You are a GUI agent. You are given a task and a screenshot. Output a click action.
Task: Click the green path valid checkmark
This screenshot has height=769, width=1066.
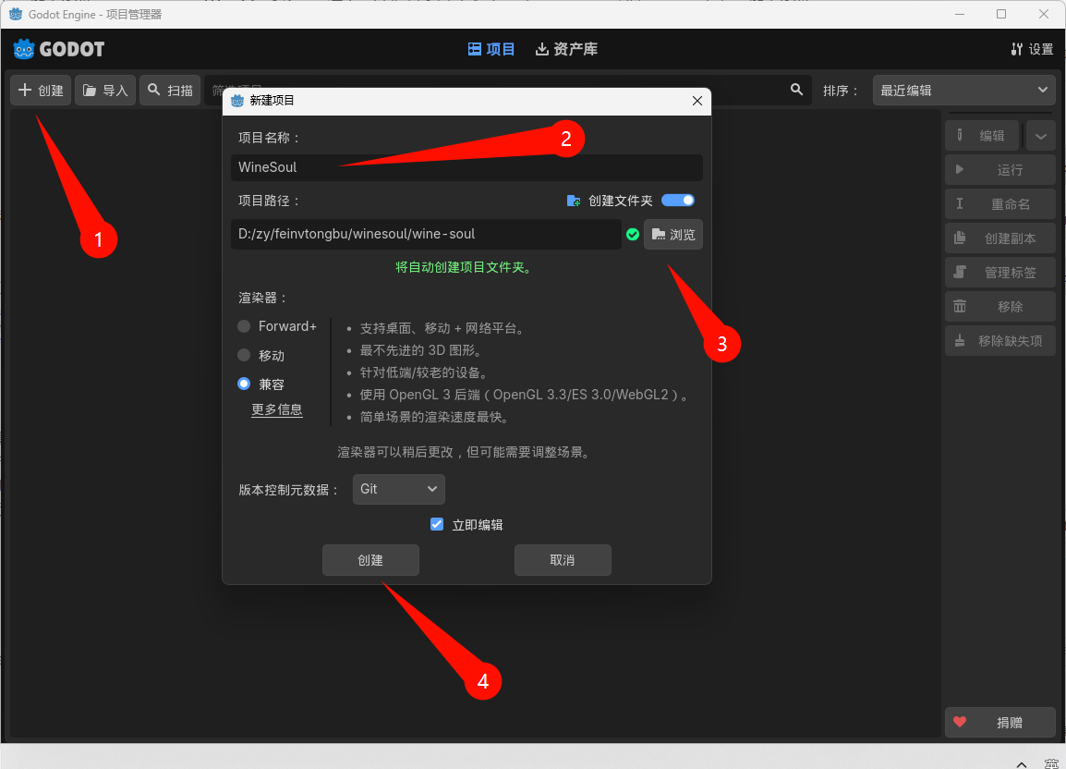pos(632,234)
